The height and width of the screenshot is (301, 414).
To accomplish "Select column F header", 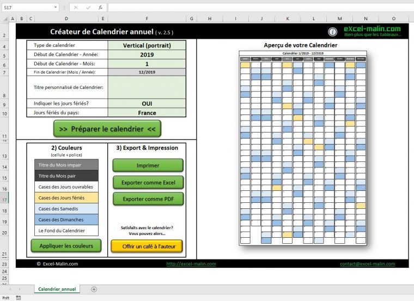I will tap(147, 19).
